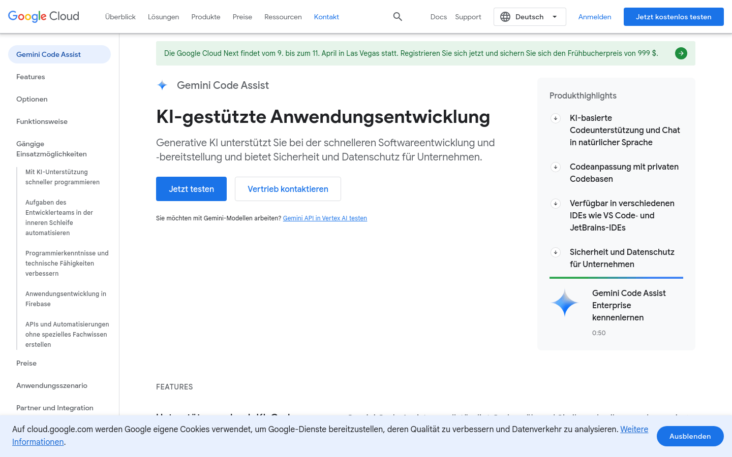Jump to Optionen in sidebar
Viewport: 732px width, 457px height.
[32, 99]
